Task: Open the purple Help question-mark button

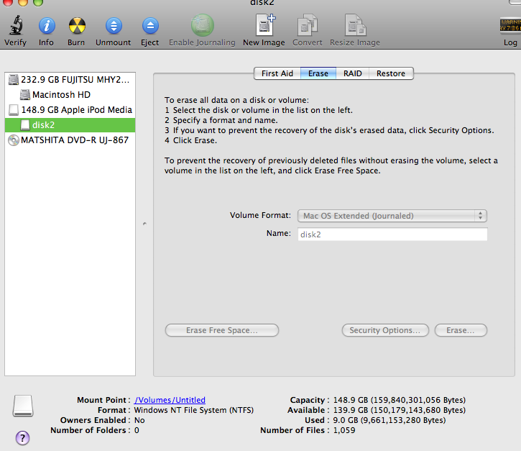Action: pos(22,438)
